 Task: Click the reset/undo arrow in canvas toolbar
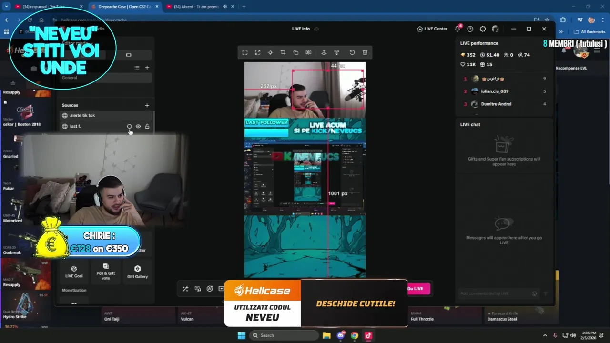click(x=352, y=52)
